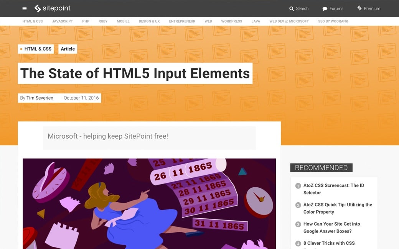Open author Tim Severien's profile
The image size is (399, 249).
[40, 98]
